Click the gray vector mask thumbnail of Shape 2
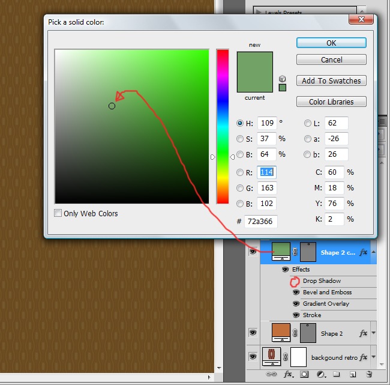 point(308,333)
